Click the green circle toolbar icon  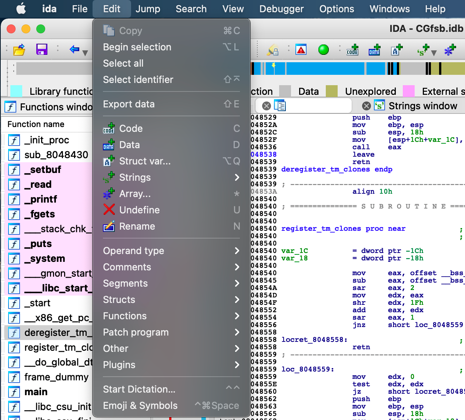pos(323,49)
